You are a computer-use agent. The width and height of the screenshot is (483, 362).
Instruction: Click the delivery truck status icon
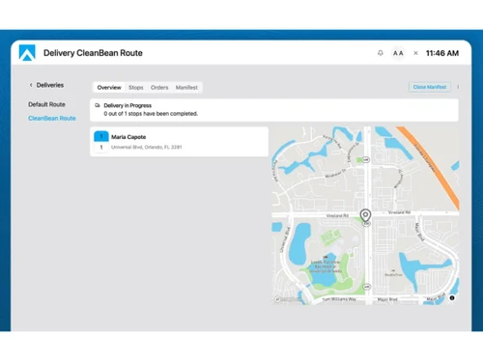(x=98, y=105)
